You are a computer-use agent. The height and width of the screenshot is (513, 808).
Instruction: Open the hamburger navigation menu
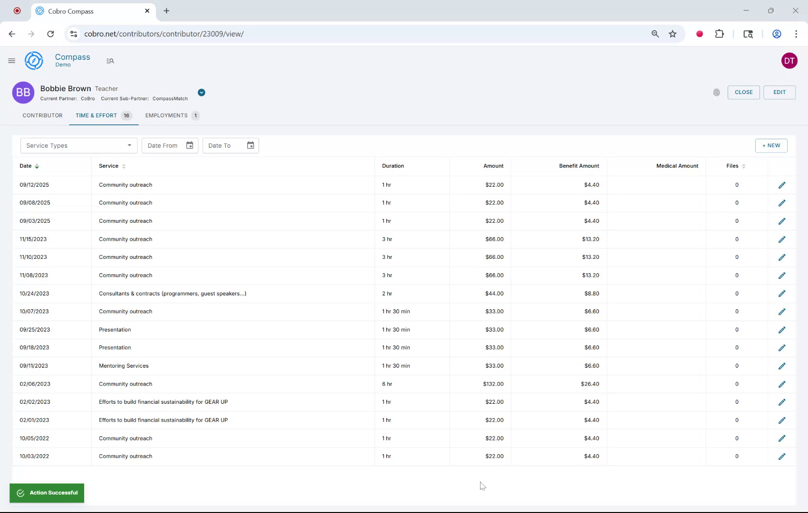pyautogui.click(x=12, y=61)
